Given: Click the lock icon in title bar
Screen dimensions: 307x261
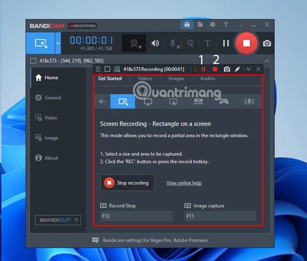Looking at the screenshot, I should [x=187, y=24].
